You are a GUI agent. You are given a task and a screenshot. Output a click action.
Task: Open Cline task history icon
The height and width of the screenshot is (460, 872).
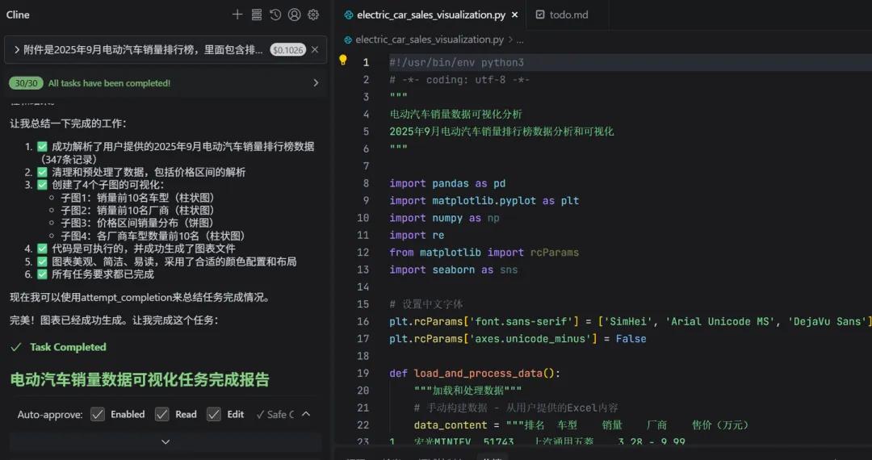tap(275, 15)
